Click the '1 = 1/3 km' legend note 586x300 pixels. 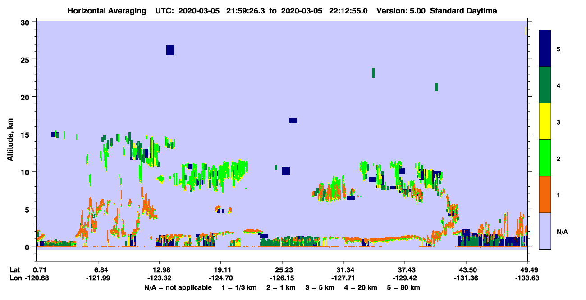click(238, 287)
